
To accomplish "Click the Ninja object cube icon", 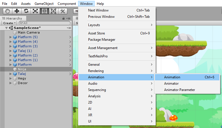I will point(15,69).
